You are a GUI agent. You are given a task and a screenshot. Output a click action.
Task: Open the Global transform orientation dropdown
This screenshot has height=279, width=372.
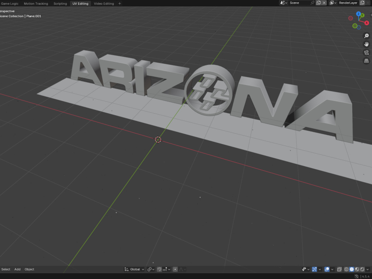tap(134, 269)
